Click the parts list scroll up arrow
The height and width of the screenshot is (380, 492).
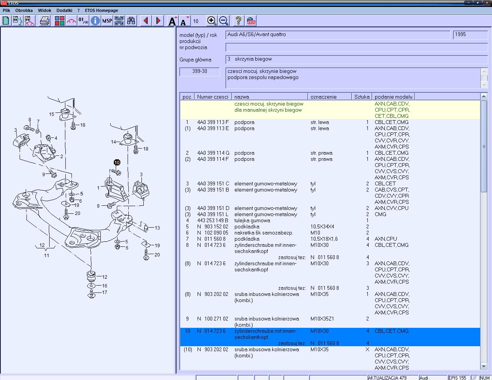coord(484,96)
